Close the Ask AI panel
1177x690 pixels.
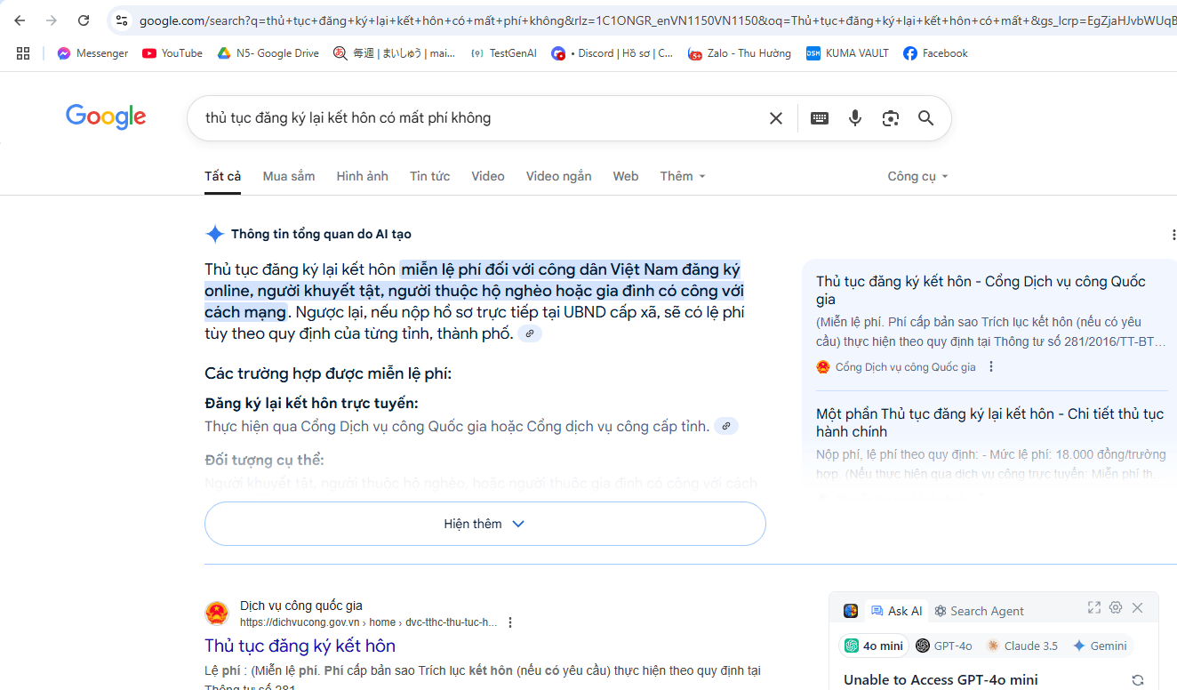pos(1137,607)
